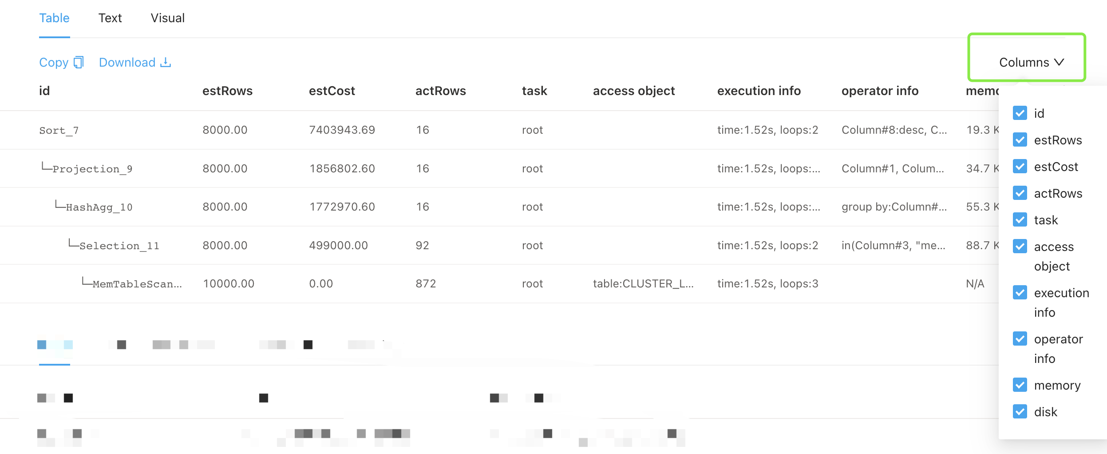Switch to the Text tab
Viewport: 1107px width, 454px height.
110,18
